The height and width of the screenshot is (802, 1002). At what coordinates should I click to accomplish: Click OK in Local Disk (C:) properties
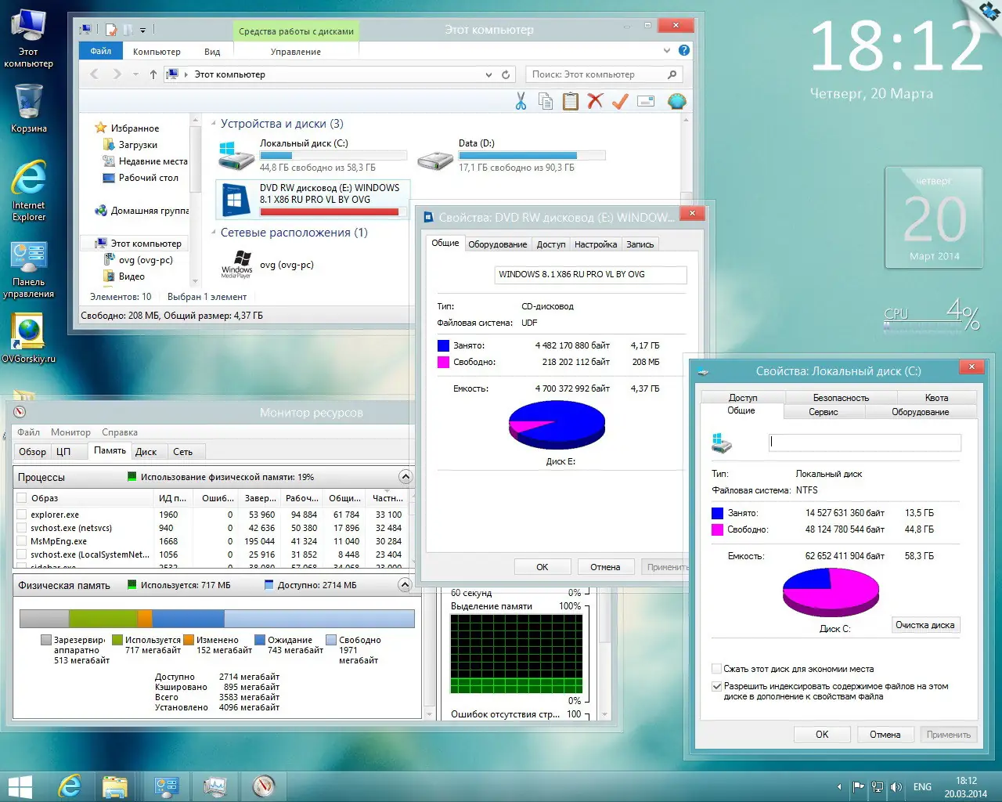click(x=822, y=735)
